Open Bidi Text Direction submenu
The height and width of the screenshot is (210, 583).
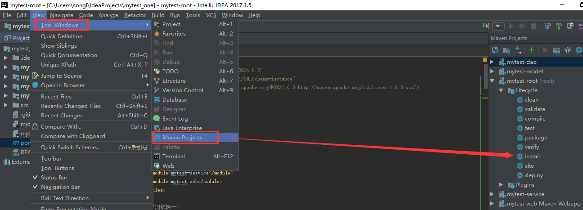point(90,198)
